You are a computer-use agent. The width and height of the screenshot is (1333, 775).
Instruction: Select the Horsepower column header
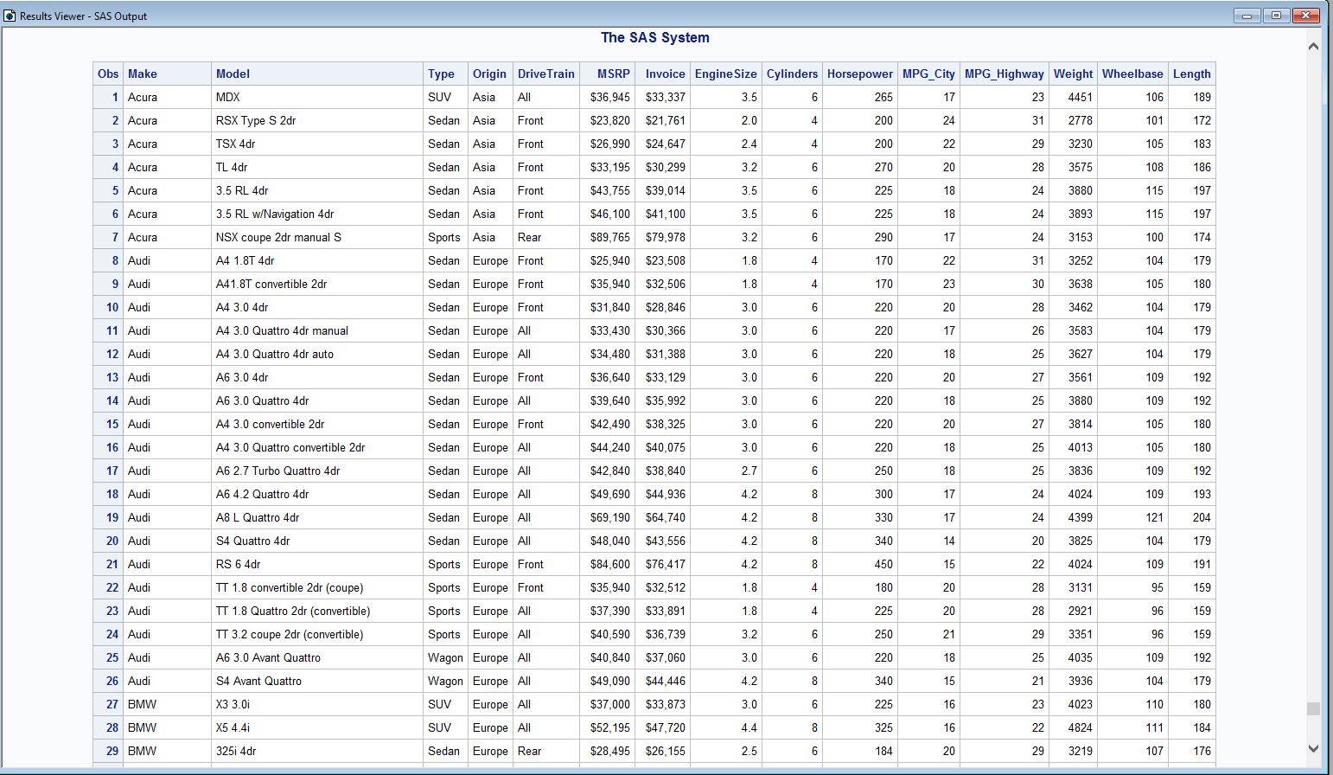tap(859, 74)
